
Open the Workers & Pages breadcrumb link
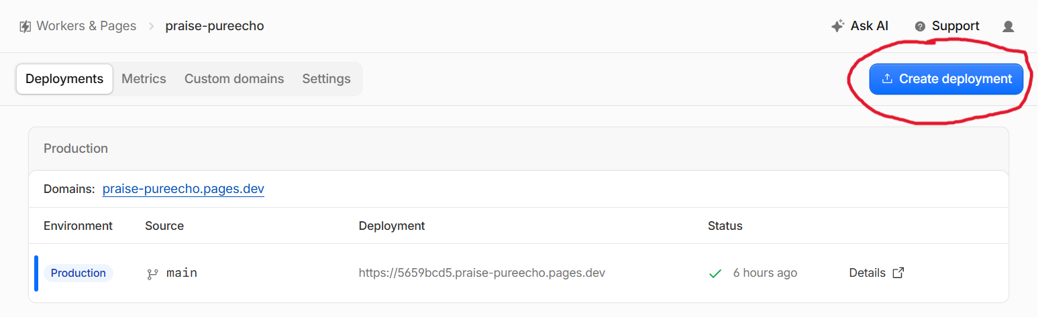point(86,26)
